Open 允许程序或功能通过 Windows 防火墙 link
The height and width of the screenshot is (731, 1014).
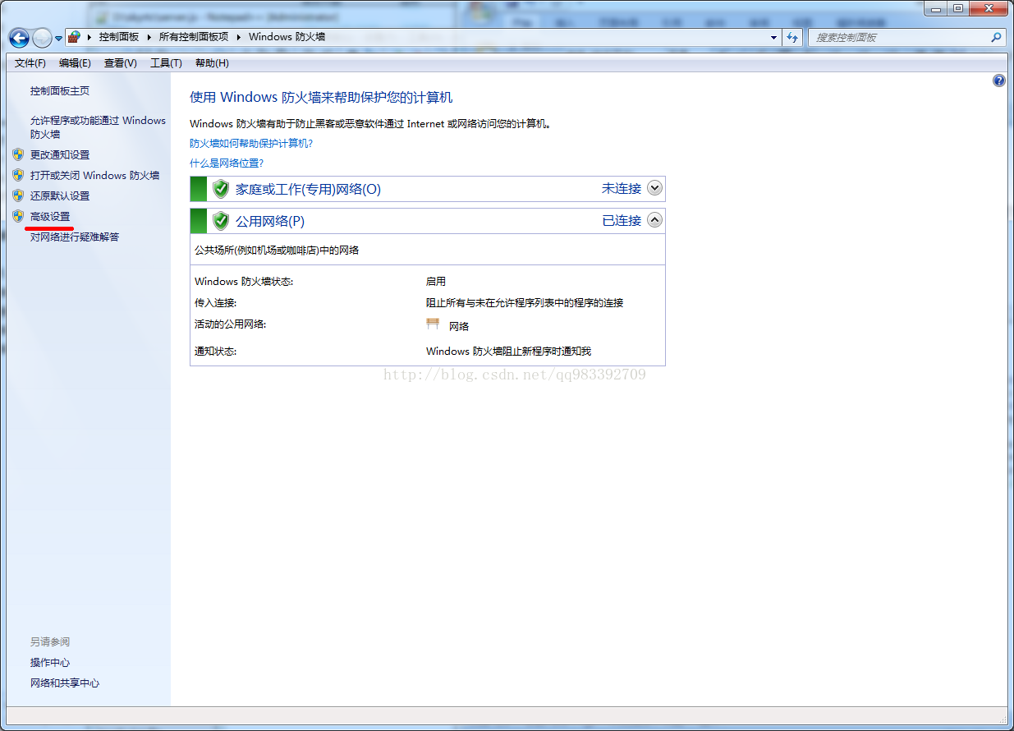click(98, 127)
